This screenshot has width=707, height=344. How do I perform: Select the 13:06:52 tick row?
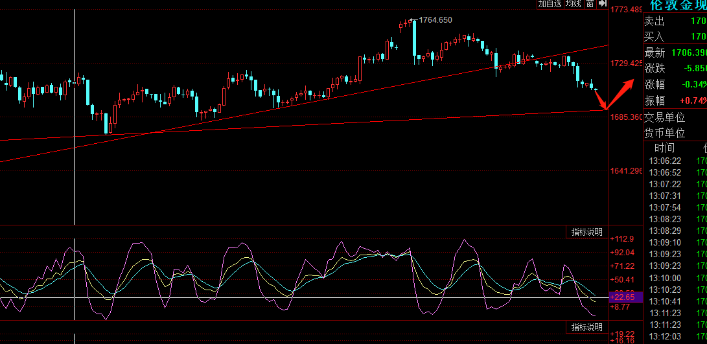(675, 173)
